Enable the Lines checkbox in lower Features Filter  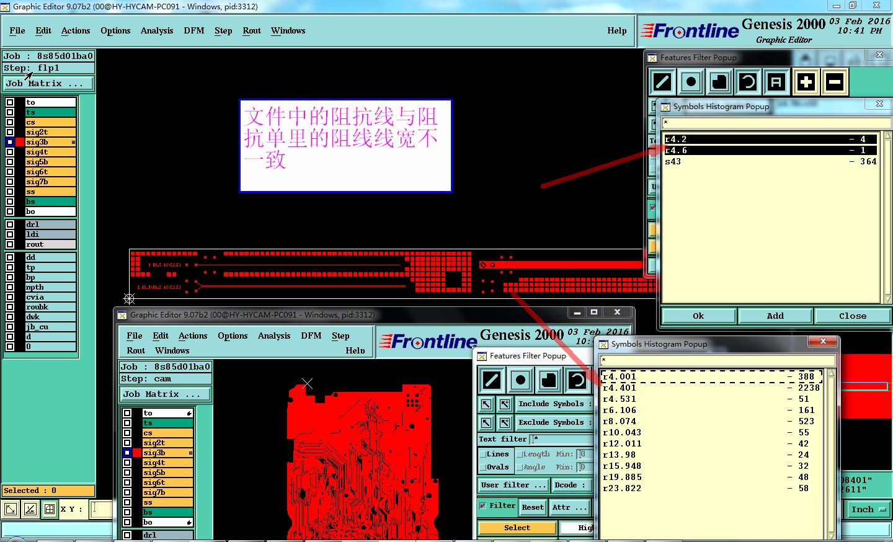tap(482, 454)
